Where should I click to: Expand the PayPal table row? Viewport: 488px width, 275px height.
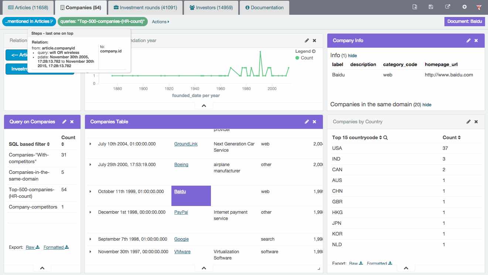(91, 212)
